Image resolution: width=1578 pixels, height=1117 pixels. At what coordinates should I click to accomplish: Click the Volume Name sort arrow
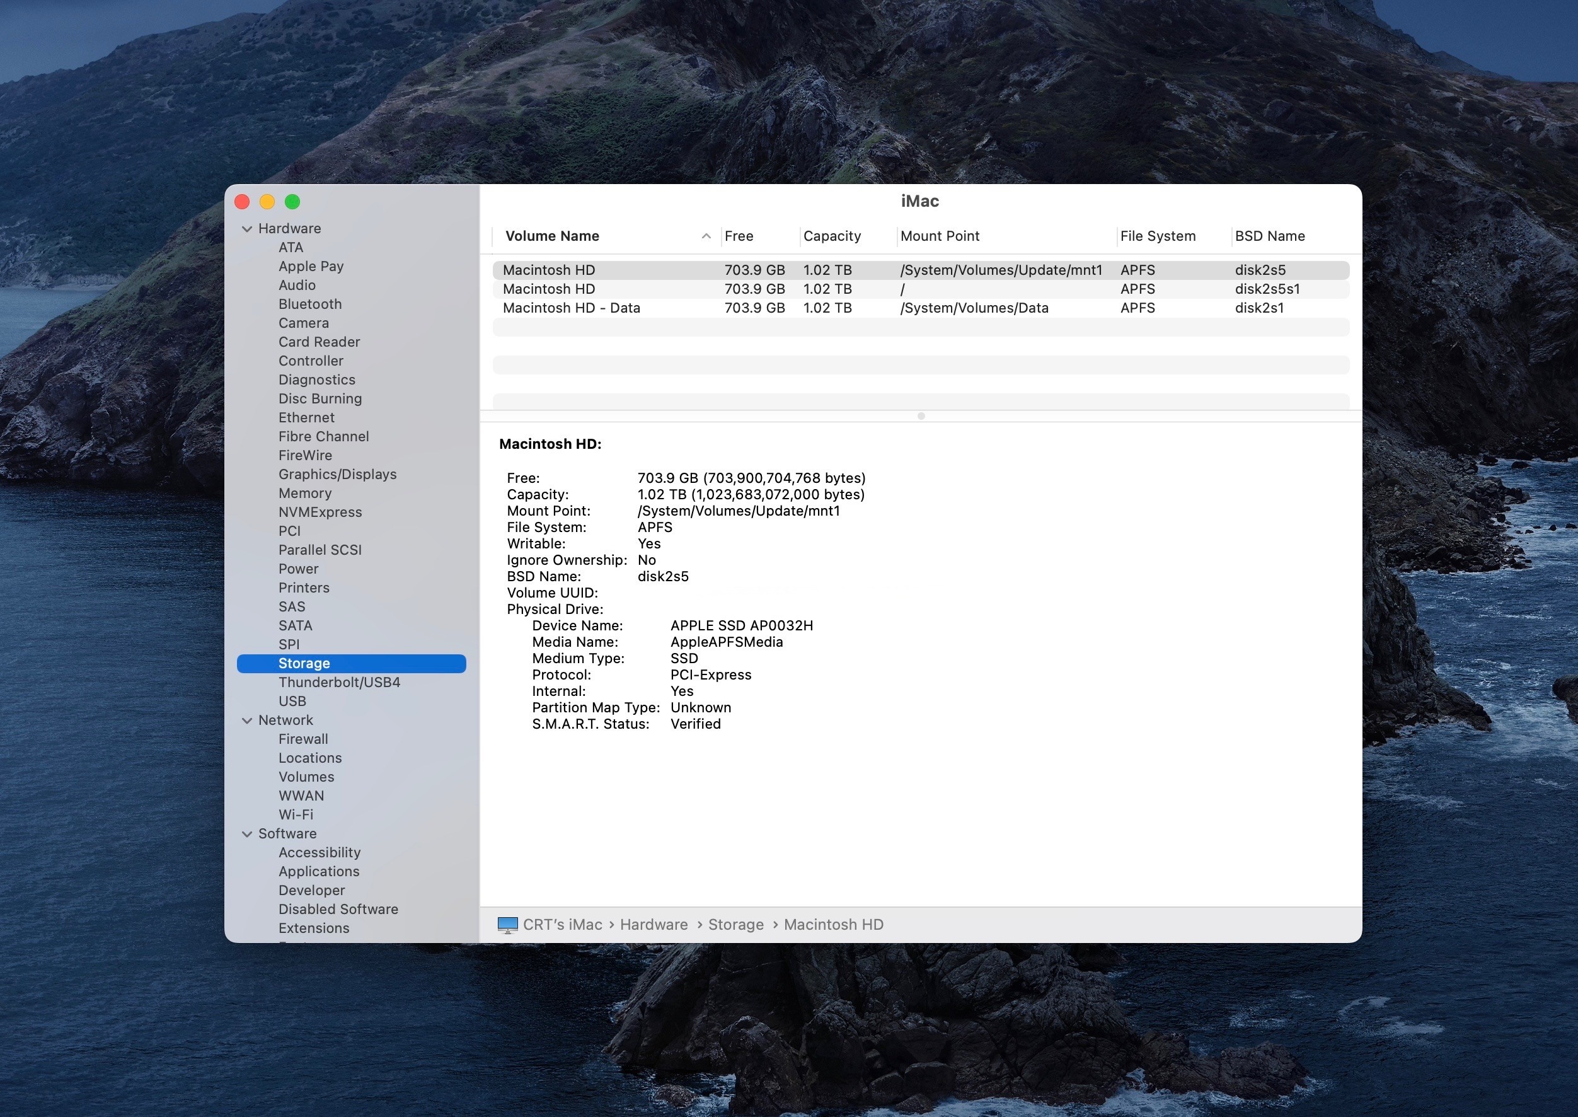tap(705, 236)
